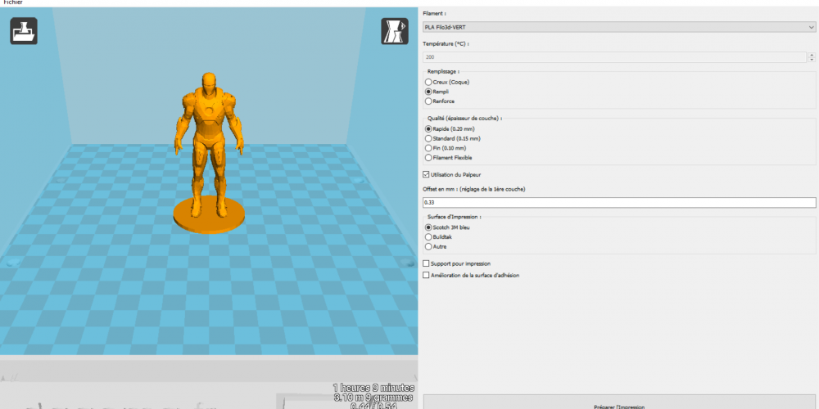Enable Amélioration de la surface d'adhésion
The image size is (819, 409).
tap(471, 275)
